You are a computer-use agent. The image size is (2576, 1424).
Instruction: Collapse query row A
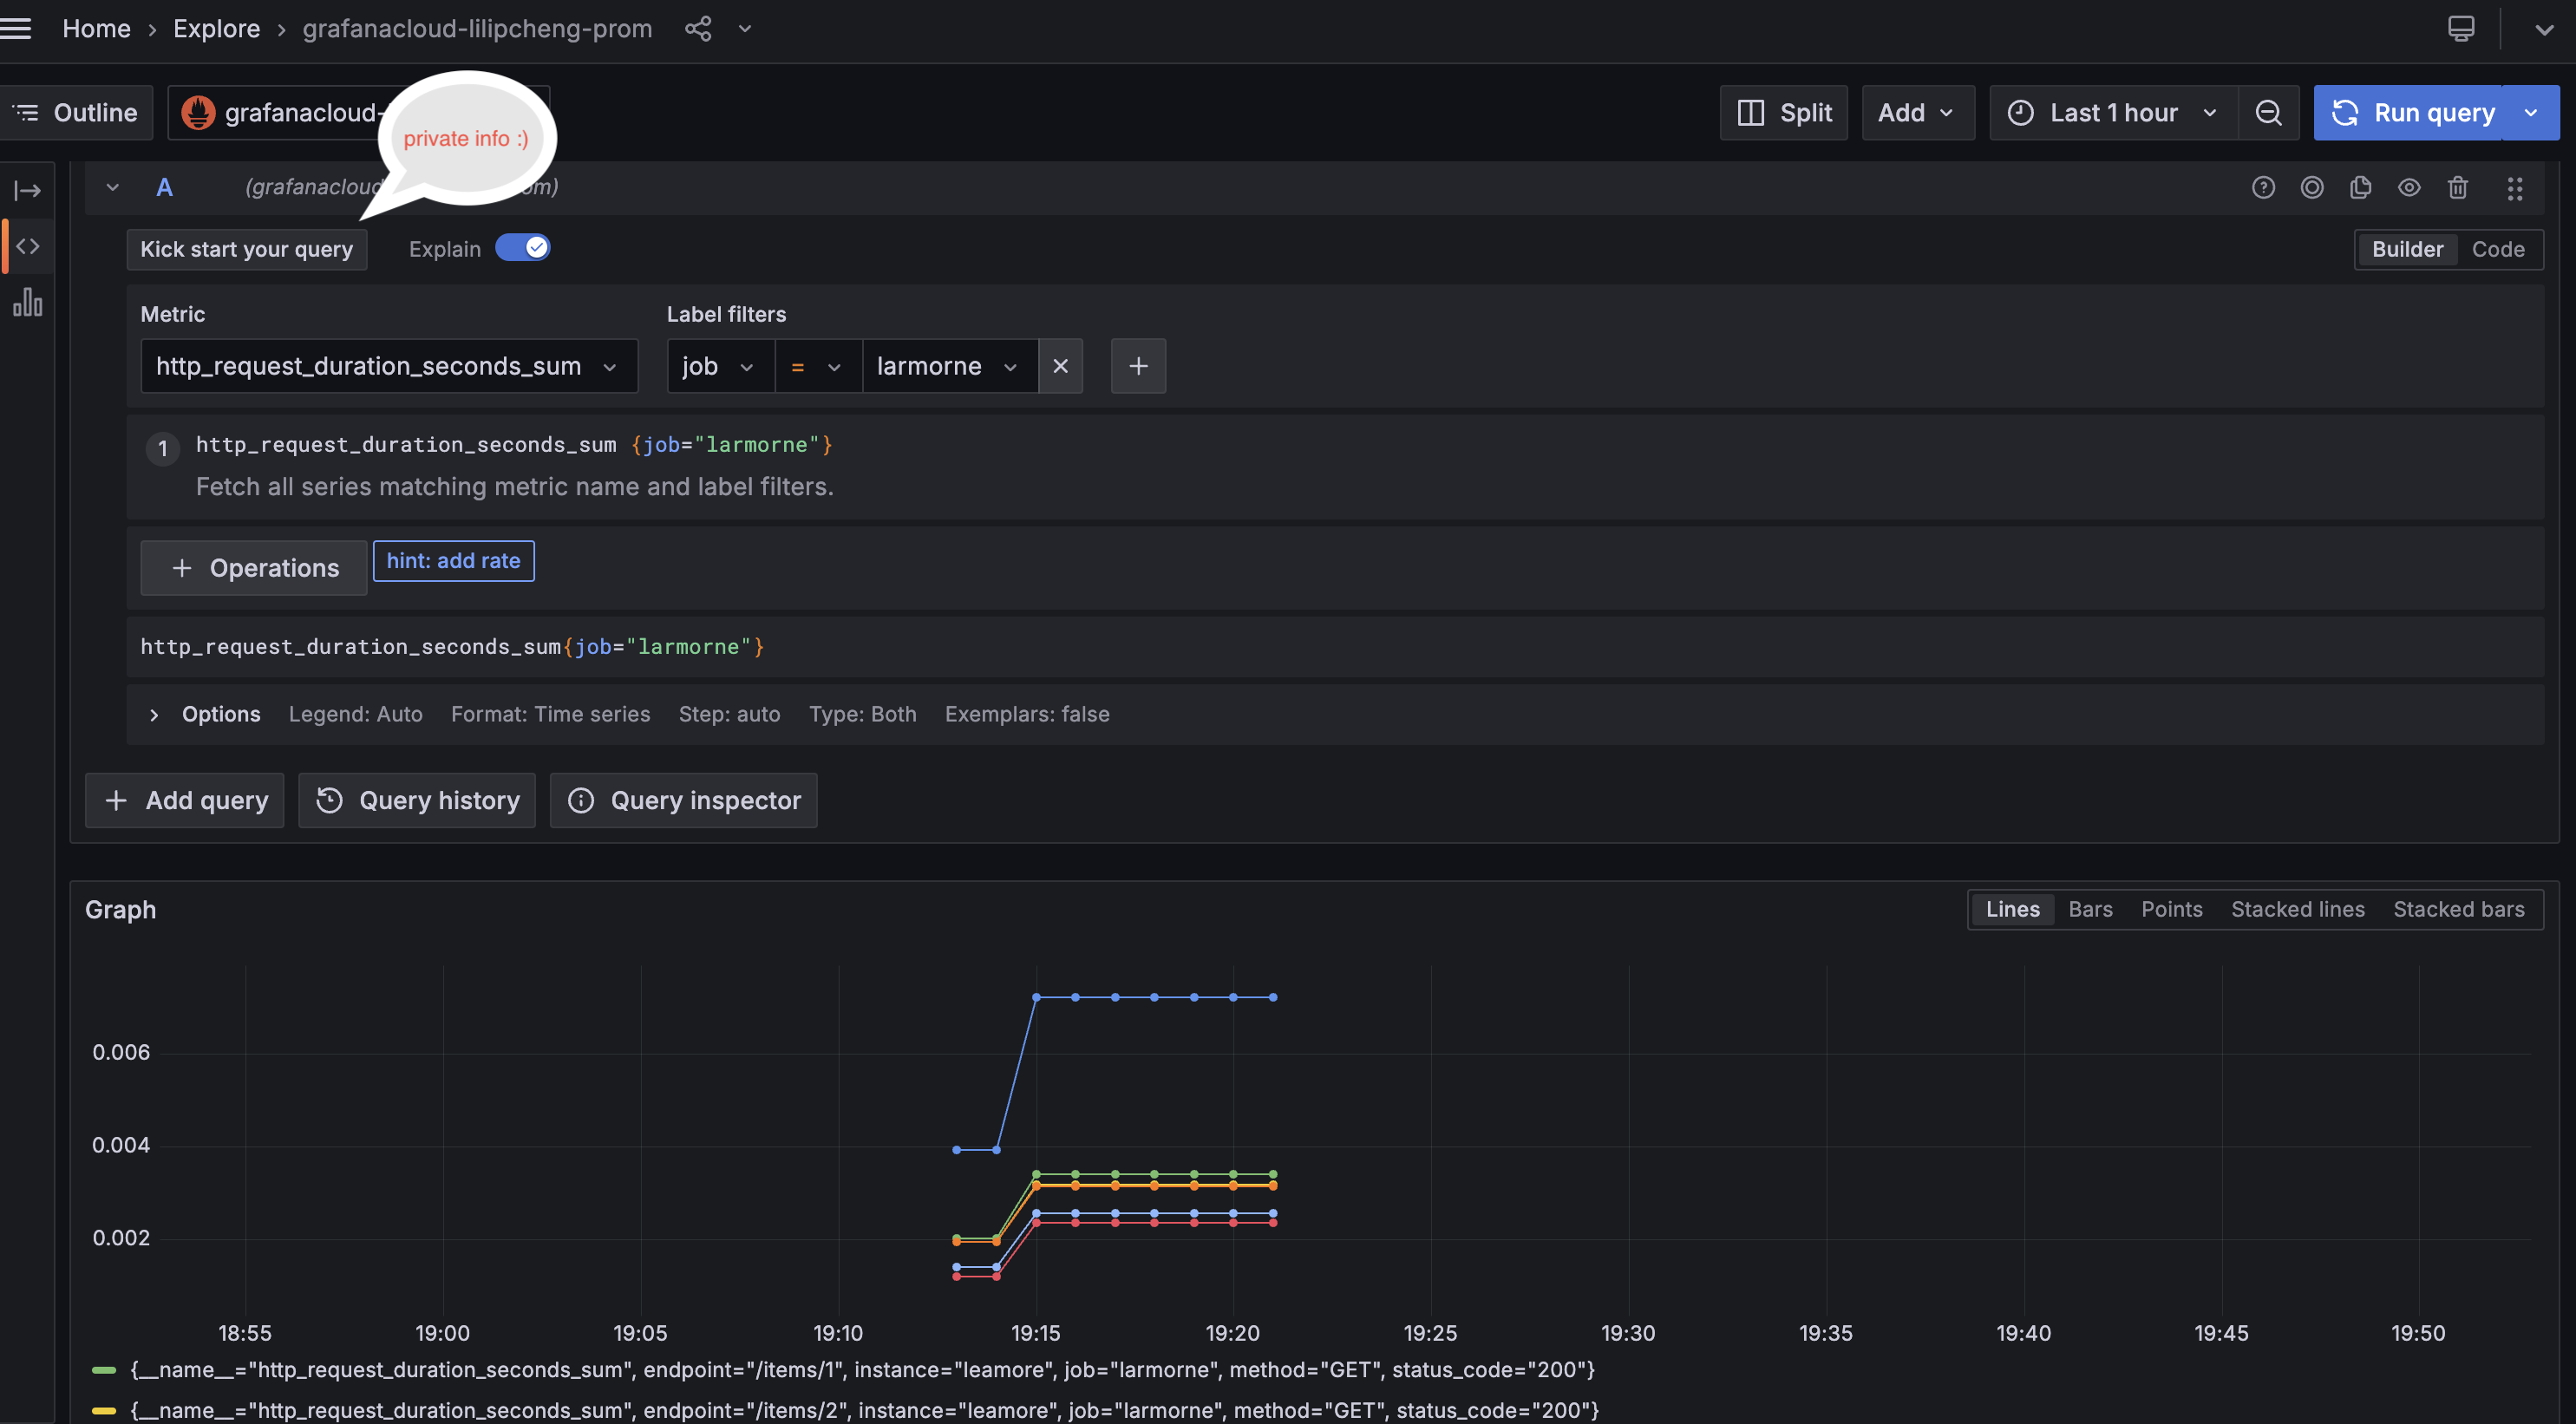click(113, 187)
